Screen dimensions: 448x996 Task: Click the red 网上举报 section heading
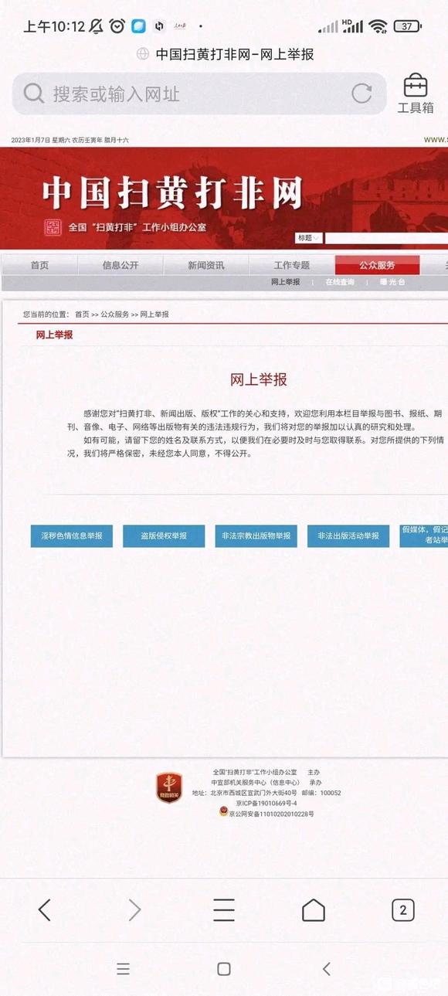(55, 335)
